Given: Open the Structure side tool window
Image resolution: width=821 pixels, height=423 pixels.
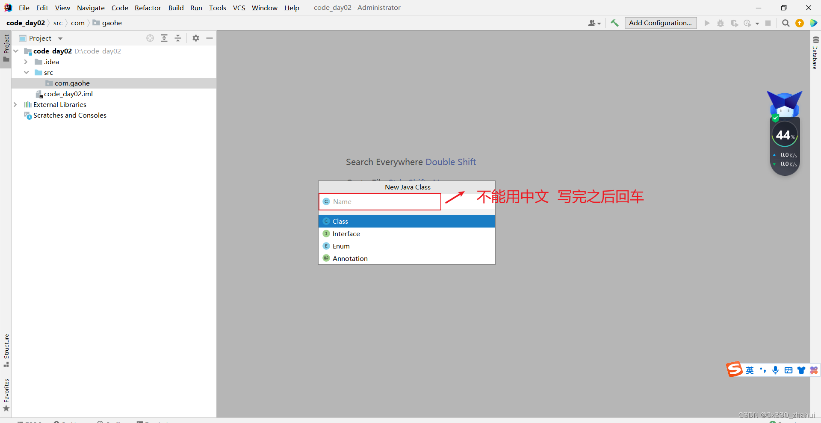Looking at the screenshot, I should coord(6,350).
